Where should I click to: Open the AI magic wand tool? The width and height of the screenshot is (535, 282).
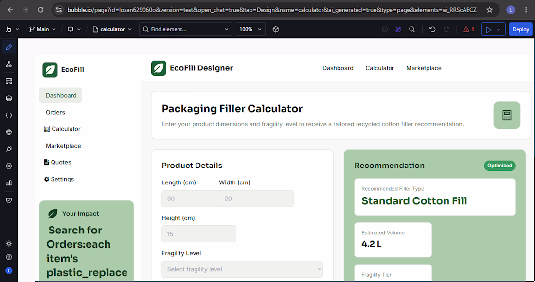(398, 29)
